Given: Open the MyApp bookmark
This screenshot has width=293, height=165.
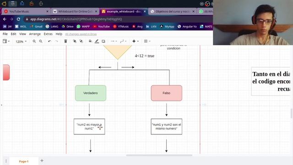Looking at the screenshot, I should (x=167, y=27).
